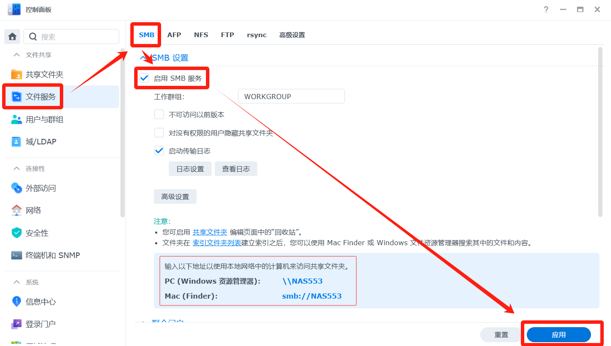The image size is (611, 346).
Task: Click the Apply (应用) button
Action: (558, 335)
